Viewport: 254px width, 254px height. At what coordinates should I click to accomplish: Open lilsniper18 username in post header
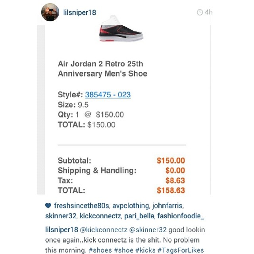(79, 12)
